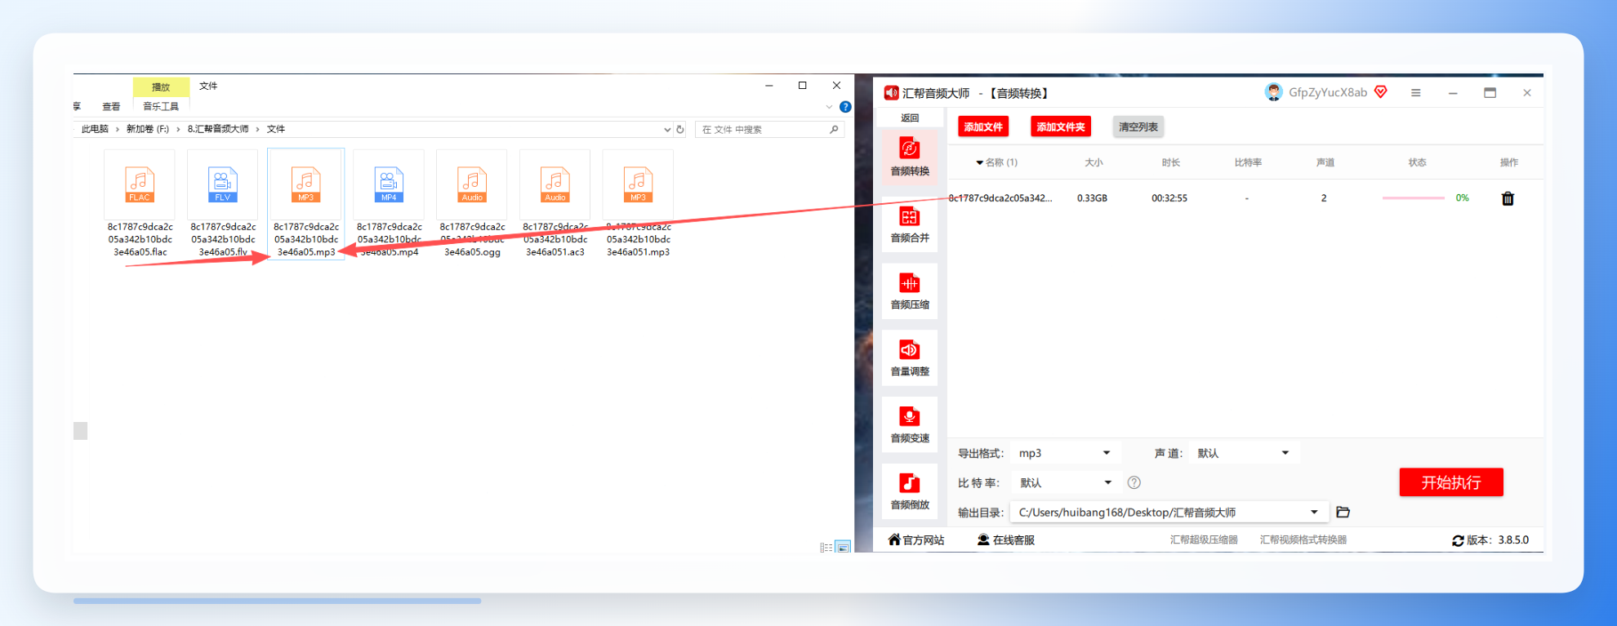Open the 音量调整 volume adjust tool
This screenshot has width=1617, height=626.
pos(910,357)
